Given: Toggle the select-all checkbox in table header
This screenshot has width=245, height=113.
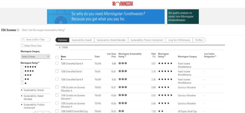Looking at the screenshot, I should click(57, 58).
